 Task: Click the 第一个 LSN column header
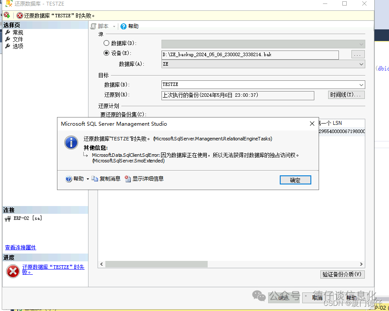341,123
